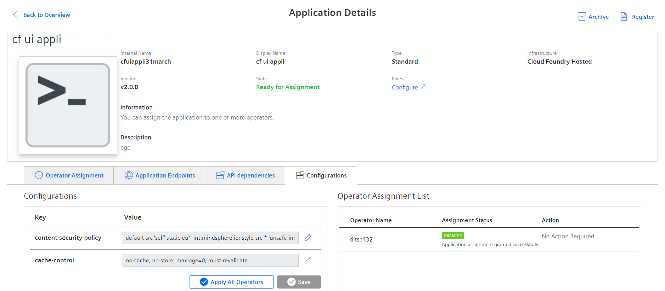
Task: Select the Configurations tab label
Action: (x=327, y=175)
